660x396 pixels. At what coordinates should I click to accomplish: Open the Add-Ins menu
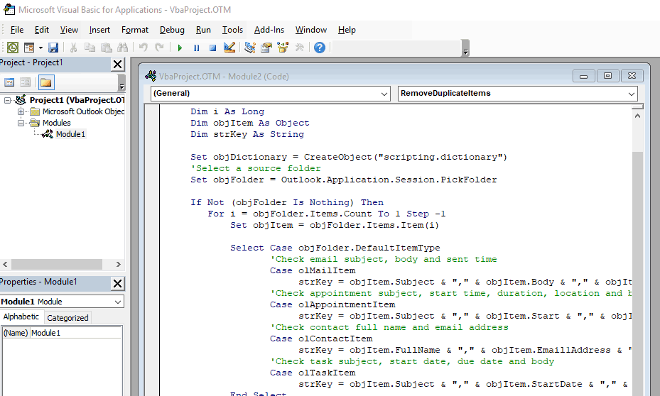[x=269, y=30]
